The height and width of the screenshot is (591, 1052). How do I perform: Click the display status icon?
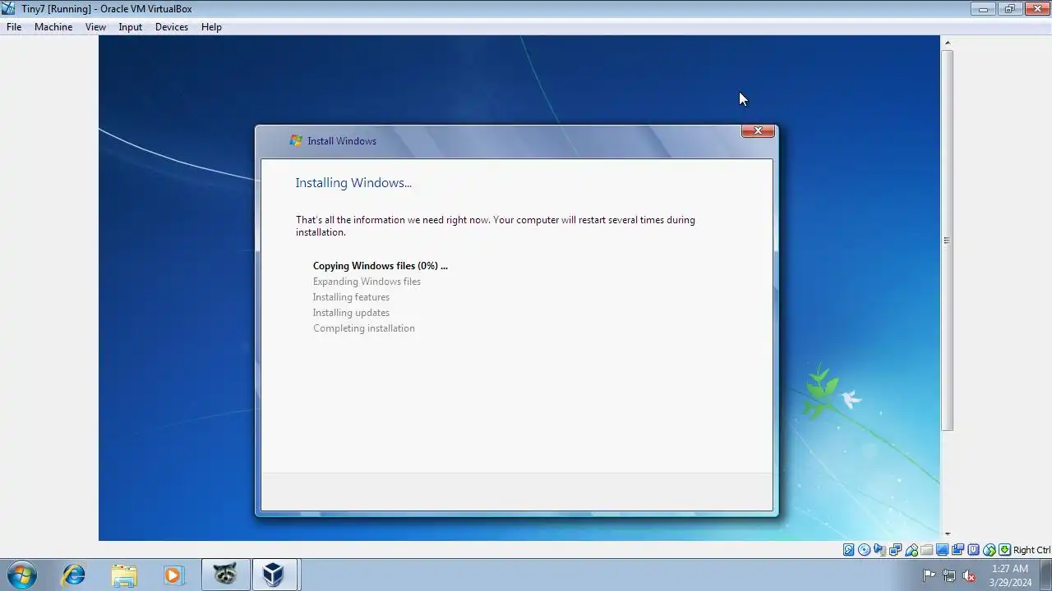pos(942,550)
